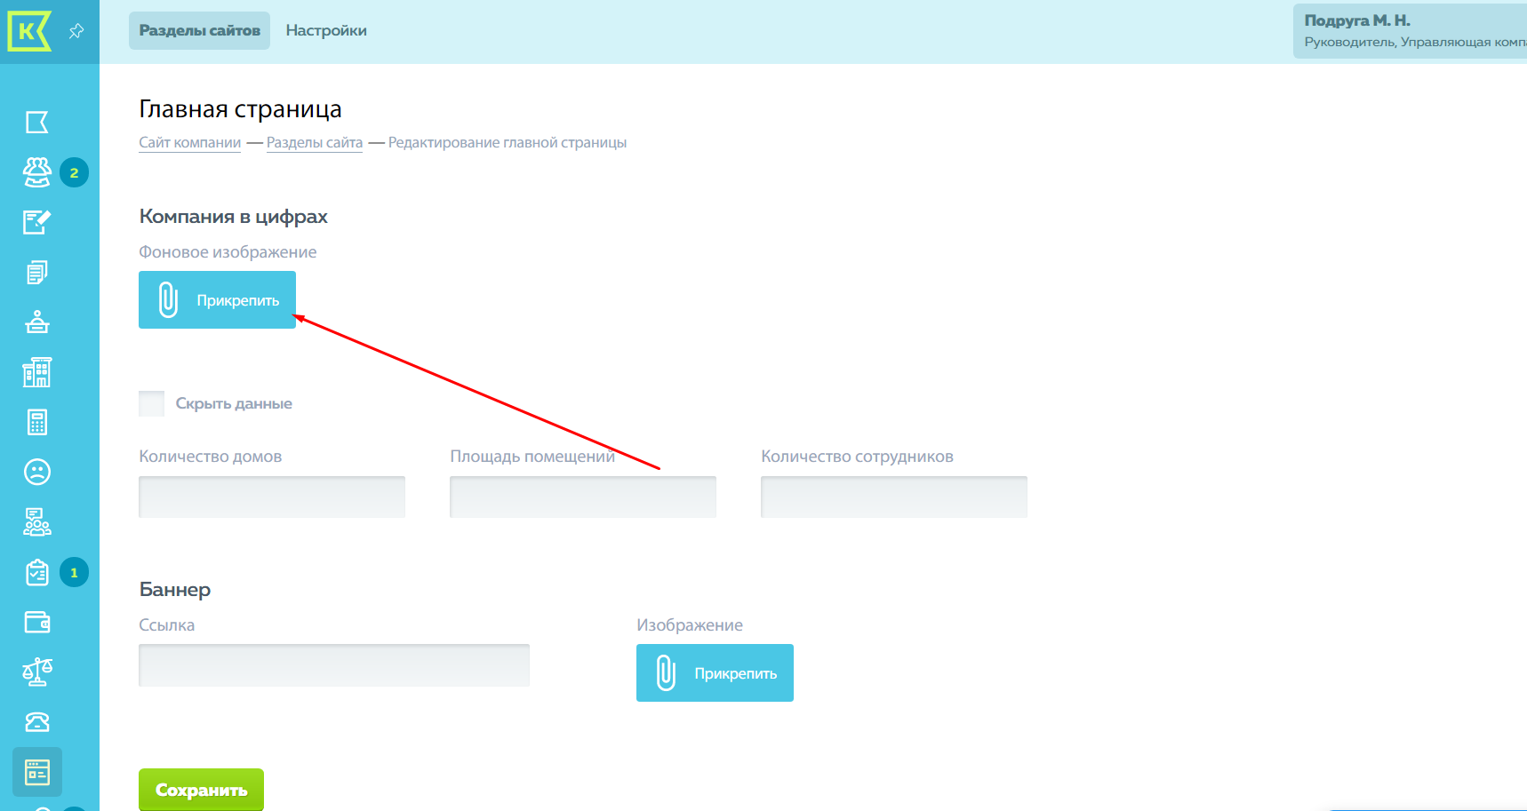
Task: Follow the 'Сайт компании' breadcrumb link
Action: click(189, 143)
